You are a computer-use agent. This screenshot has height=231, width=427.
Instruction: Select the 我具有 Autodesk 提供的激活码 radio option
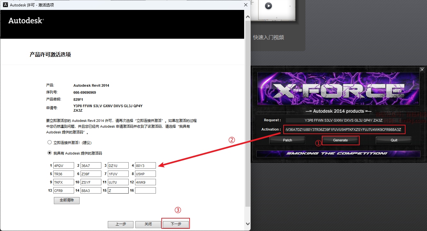click(x=49, y=153)
